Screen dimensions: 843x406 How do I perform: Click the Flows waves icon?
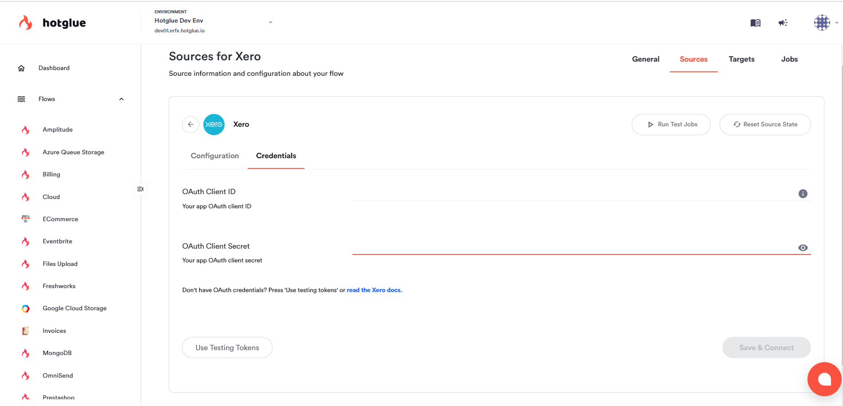point(21,99)
